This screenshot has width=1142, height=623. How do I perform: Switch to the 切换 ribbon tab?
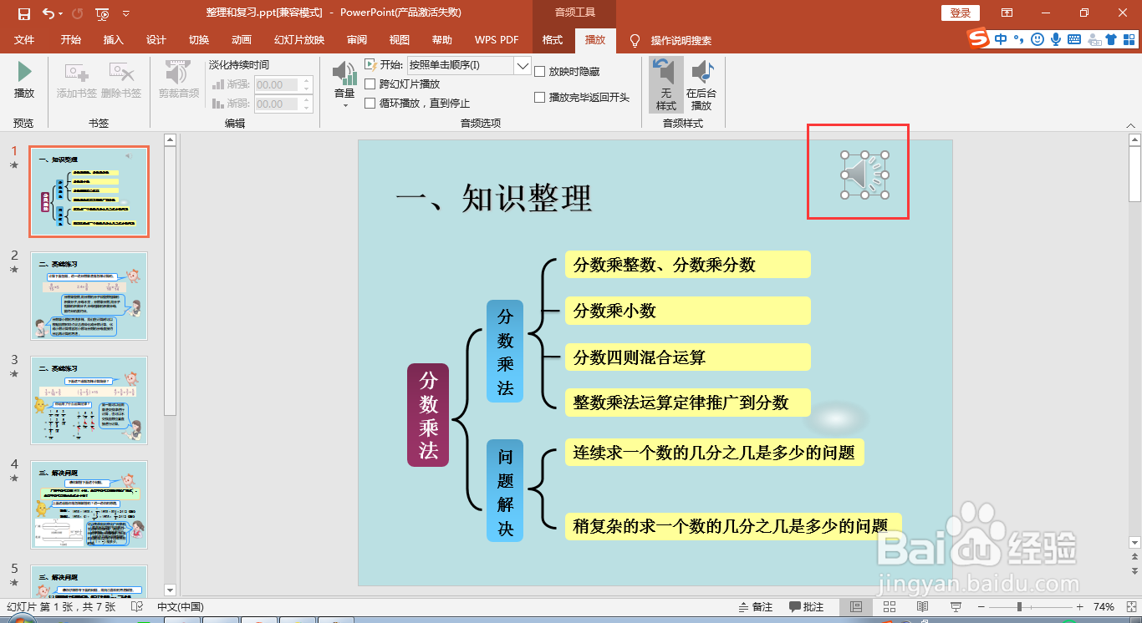click(199, 40)
